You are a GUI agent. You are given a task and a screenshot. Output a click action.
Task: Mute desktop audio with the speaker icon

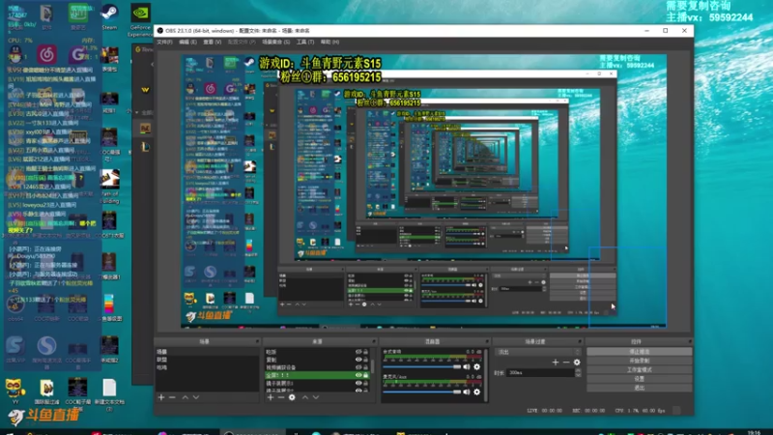tap(467, 366)
